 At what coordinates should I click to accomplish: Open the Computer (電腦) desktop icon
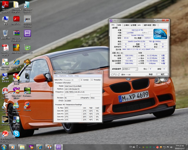pos(5,20)
